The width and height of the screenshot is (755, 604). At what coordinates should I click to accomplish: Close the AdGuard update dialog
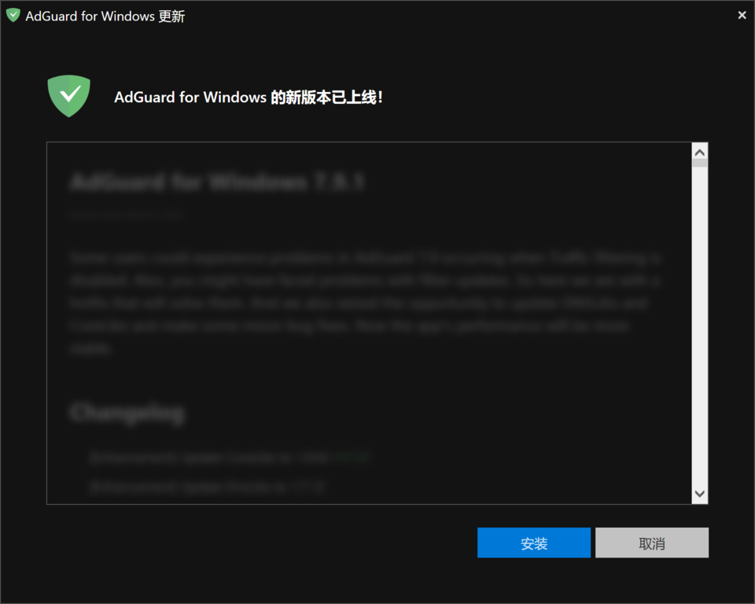742,16
